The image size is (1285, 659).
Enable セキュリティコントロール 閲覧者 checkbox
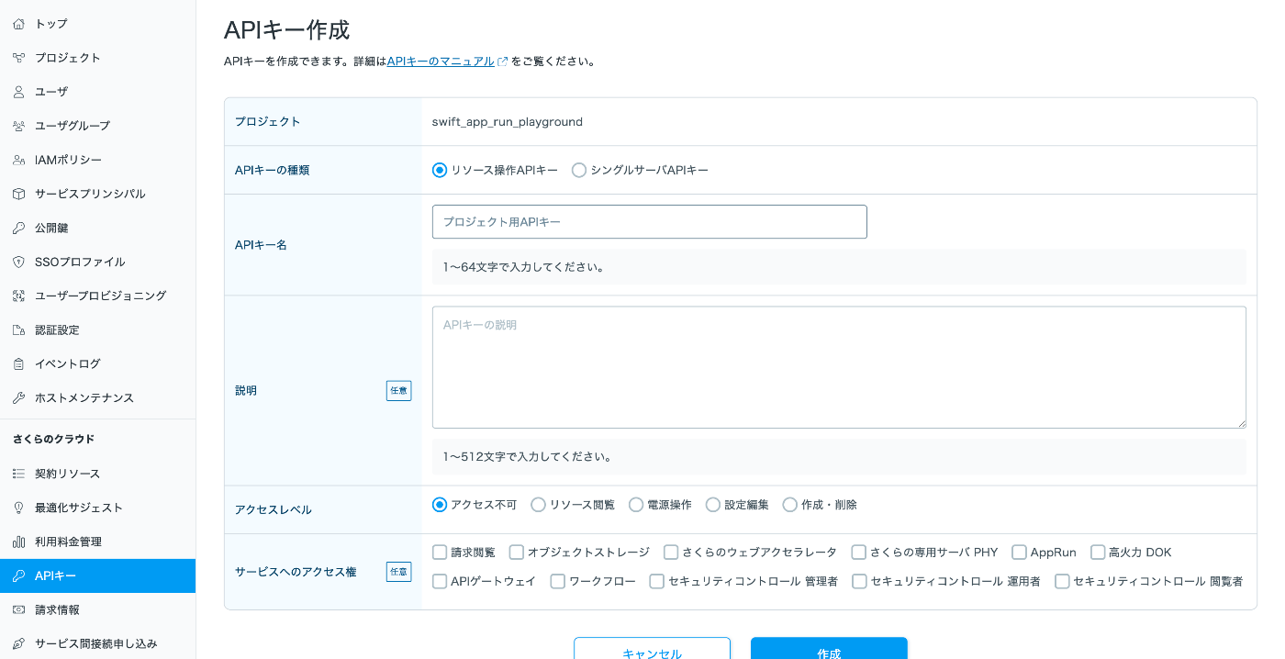tap(1063, 582)
